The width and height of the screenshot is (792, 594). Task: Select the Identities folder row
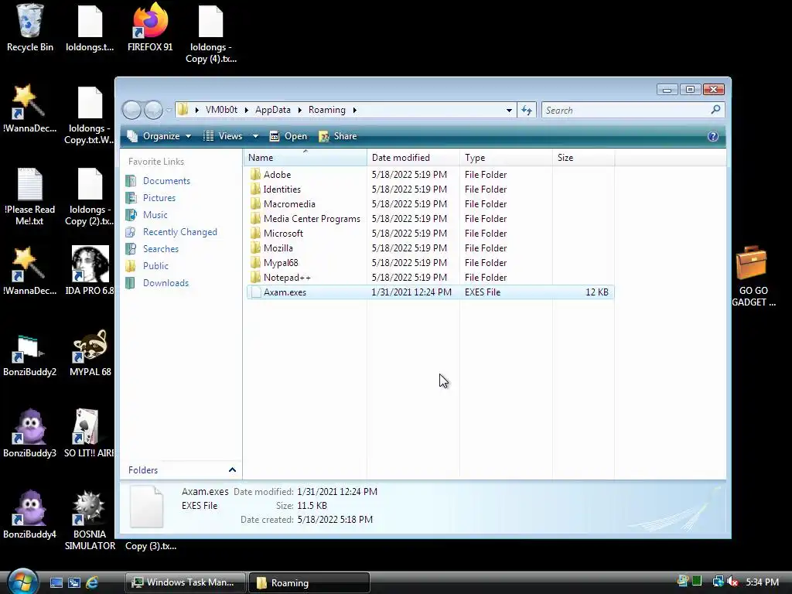click(430, 189)
